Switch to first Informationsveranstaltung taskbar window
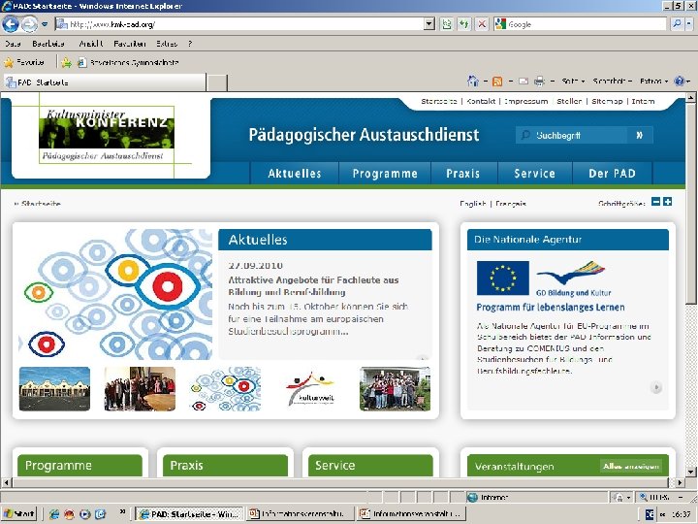698x524 pixels. coord(301,513)
